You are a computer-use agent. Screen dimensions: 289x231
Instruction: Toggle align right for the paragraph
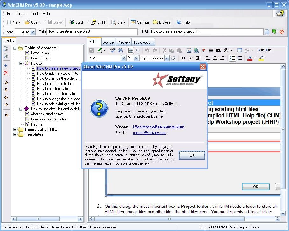222,58
